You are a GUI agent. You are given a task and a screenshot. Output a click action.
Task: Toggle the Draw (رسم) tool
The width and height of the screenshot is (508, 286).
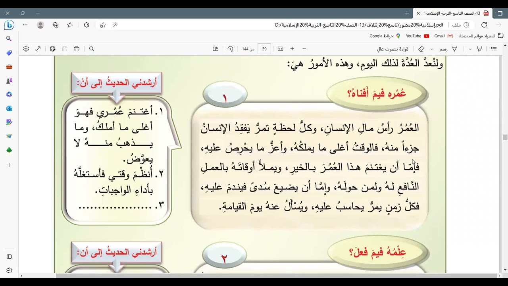tap(448, 49)
